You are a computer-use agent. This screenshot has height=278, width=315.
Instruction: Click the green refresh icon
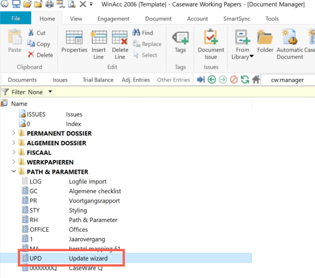(245, 80)
